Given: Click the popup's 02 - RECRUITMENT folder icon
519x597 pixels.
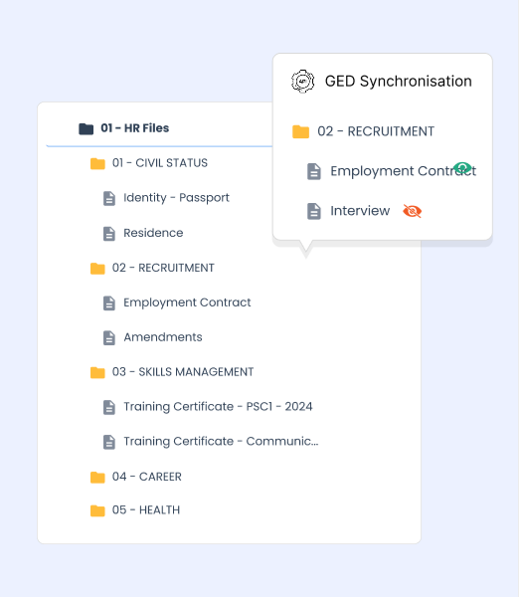Looking at the screenshot, I should click(300, 131).
